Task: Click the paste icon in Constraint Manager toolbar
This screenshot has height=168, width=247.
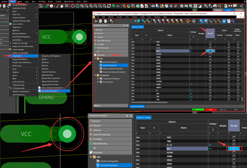Action: coord(105,21)
